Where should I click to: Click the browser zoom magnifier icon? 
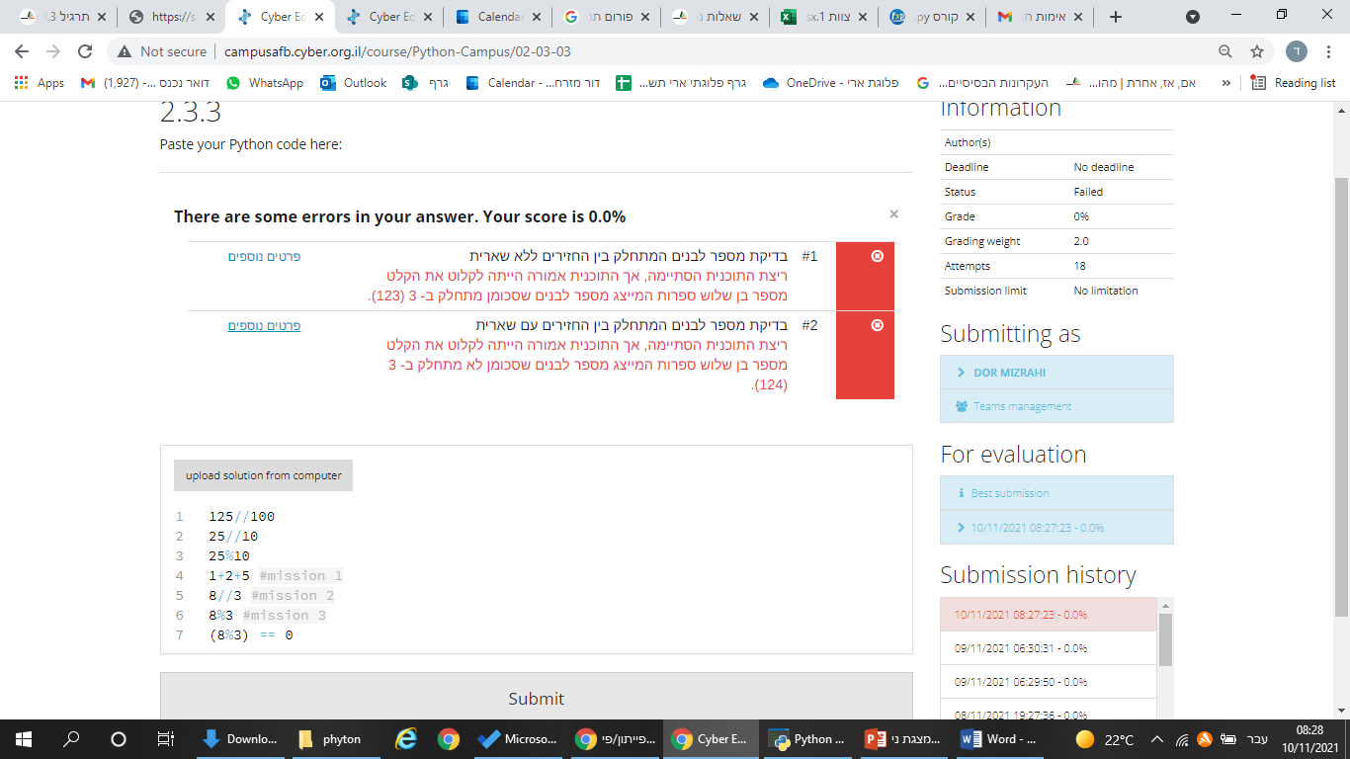(1225, 51)
